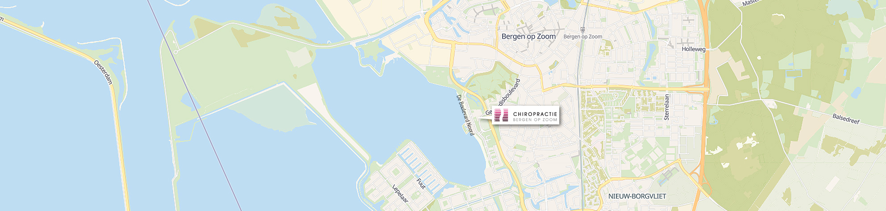Click the Oesterdam road label
886x211 pixels.
104,72
